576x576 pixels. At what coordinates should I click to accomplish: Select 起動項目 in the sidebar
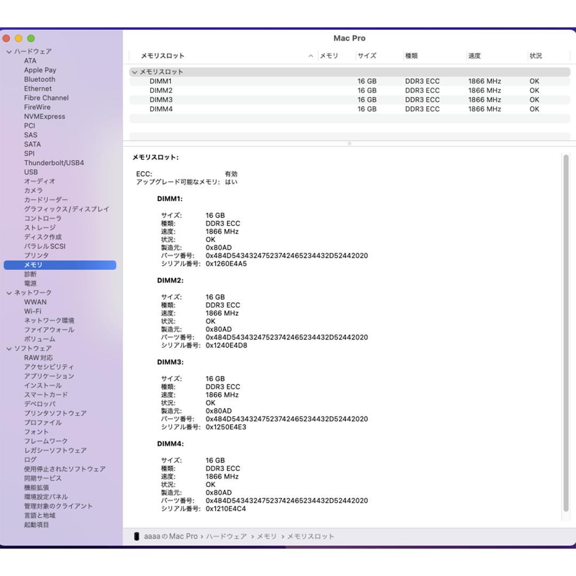coord(36,525)
